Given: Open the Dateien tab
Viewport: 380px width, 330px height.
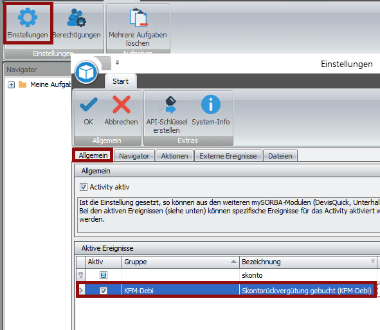Looking at the screenshot, I should pyautogui.click(x=280, y=156).
